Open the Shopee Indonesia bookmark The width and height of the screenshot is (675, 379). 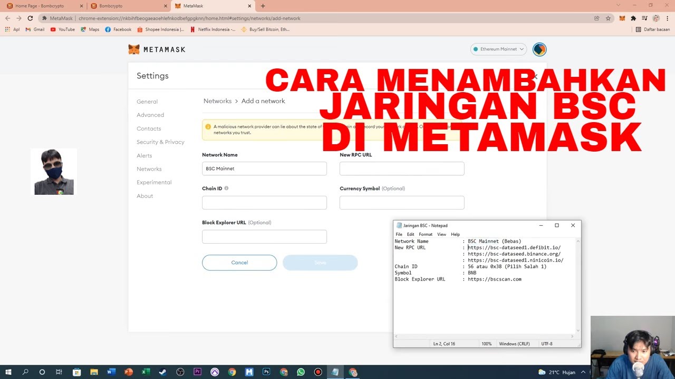click(x=161, y=29)
